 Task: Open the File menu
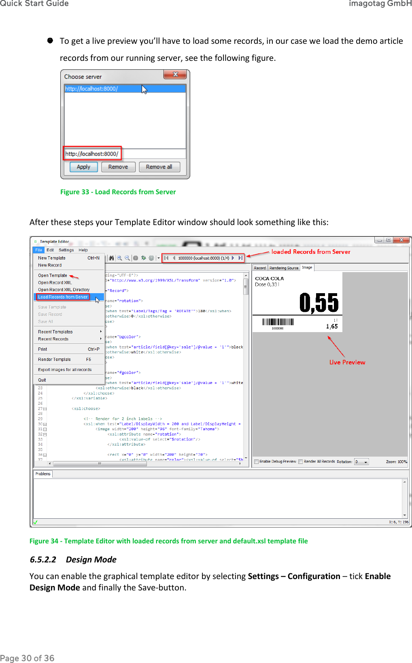tap(38, 250)
